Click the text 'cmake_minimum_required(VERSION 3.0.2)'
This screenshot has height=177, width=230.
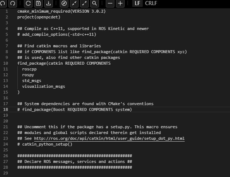62,11
